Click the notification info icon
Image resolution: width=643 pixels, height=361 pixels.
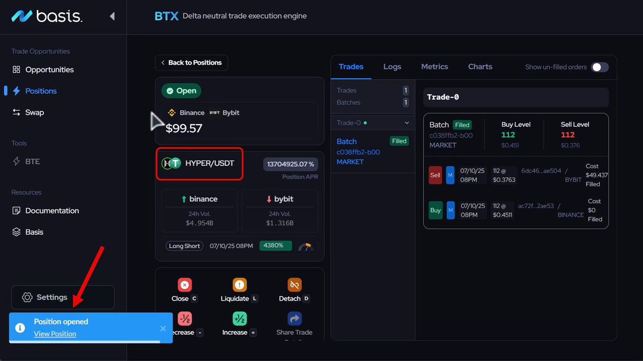pyautogui.click(x=20, y=328)
